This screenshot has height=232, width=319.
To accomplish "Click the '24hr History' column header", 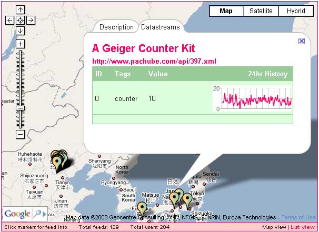I will click(x=267, y=74).
